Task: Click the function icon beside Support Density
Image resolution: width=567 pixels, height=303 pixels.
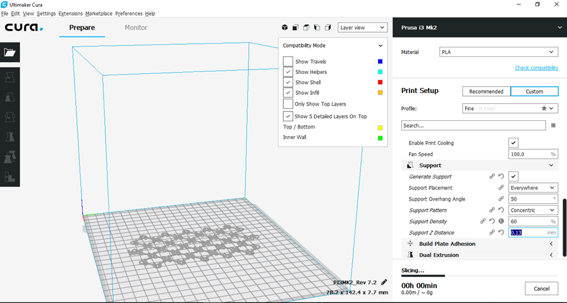Action: pos(501,221)
